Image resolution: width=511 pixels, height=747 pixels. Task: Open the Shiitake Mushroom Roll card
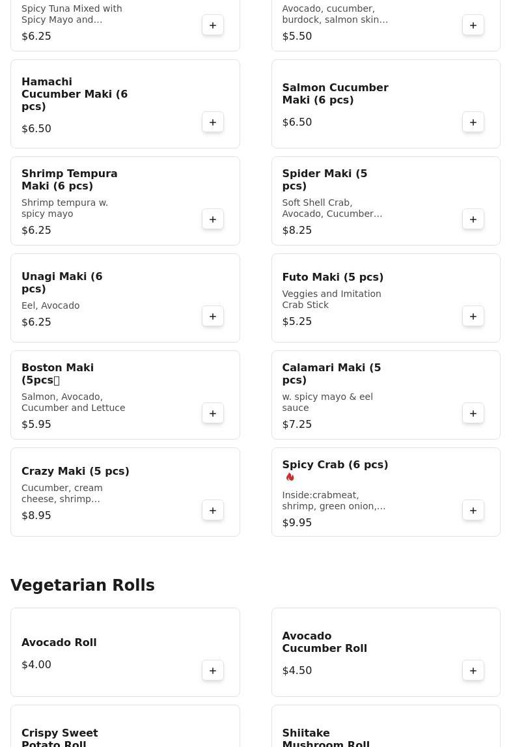386,726
